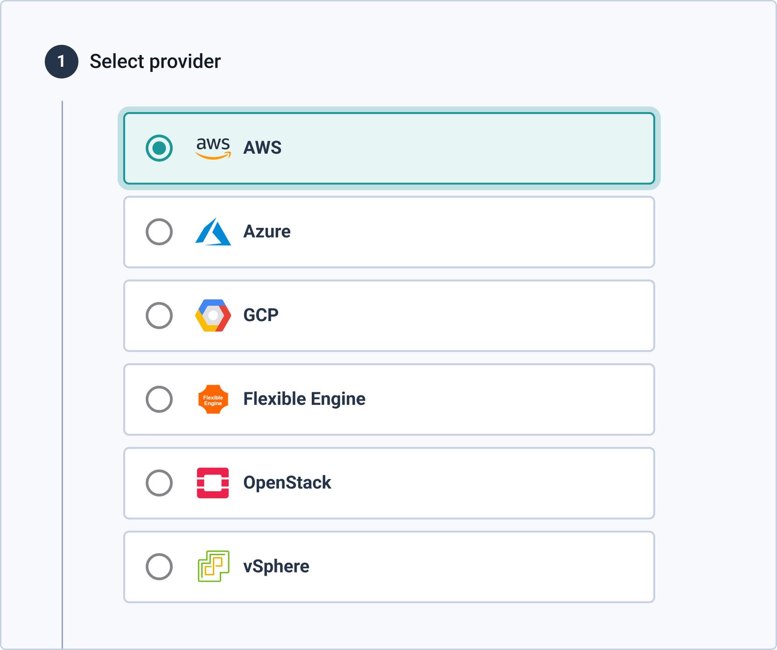The width and height of the screenshot is (777, 650).
Task: Click the vSphere provider name text
Action: click(276, 566)
